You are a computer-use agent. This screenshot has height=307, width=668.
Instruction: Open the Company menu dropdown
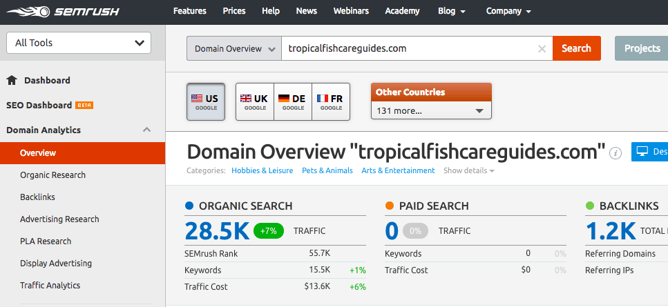[508, 11]
